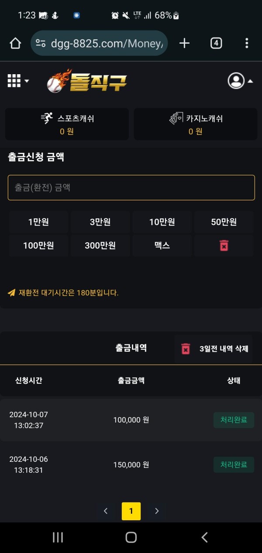Clear the amount with the red trash icon
This screenshot has width=262, height=553.
click(x=224, y=245)
